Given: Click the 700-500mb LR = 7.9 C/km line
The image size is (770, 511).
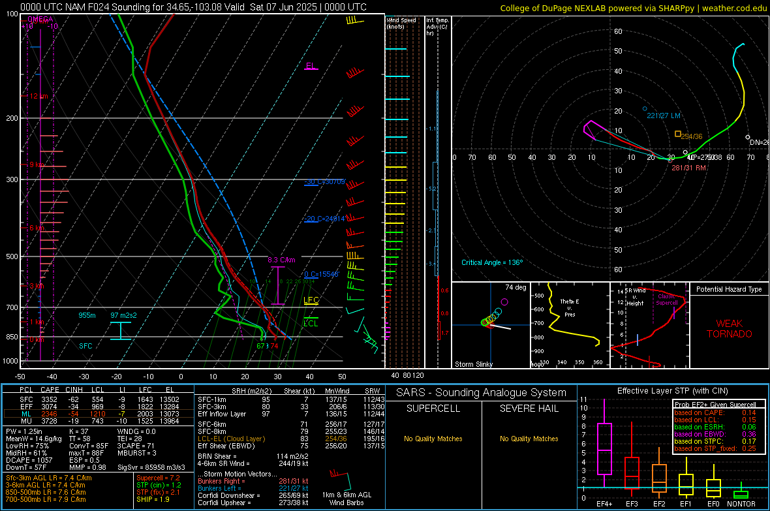Looking at the screenshot, I should click(46, 499).
